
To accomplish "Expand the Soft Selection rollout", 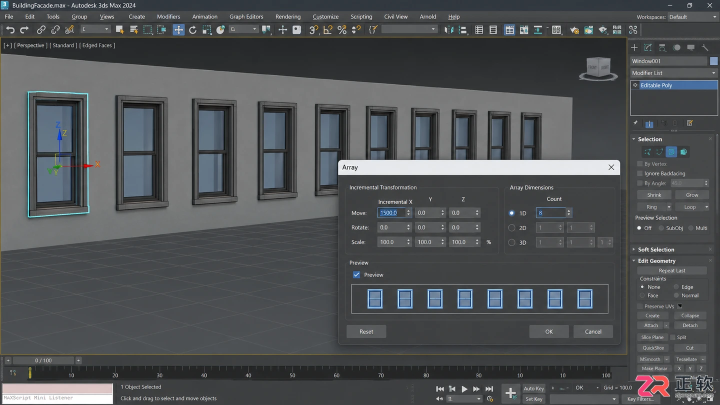I will point(655,249).
